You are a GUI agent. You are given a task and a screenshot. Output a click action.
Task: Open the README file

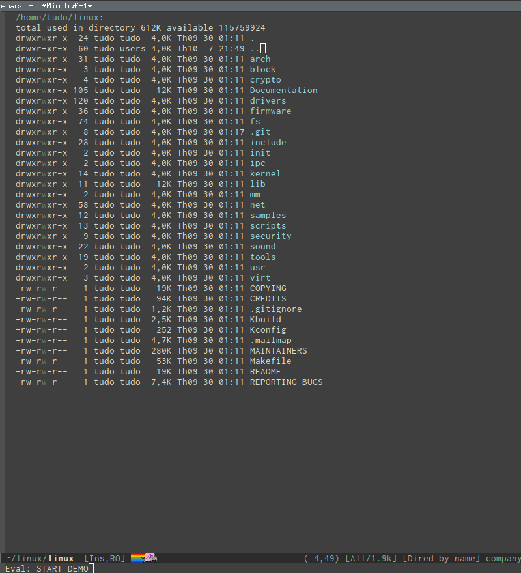(x=265, y=371)
